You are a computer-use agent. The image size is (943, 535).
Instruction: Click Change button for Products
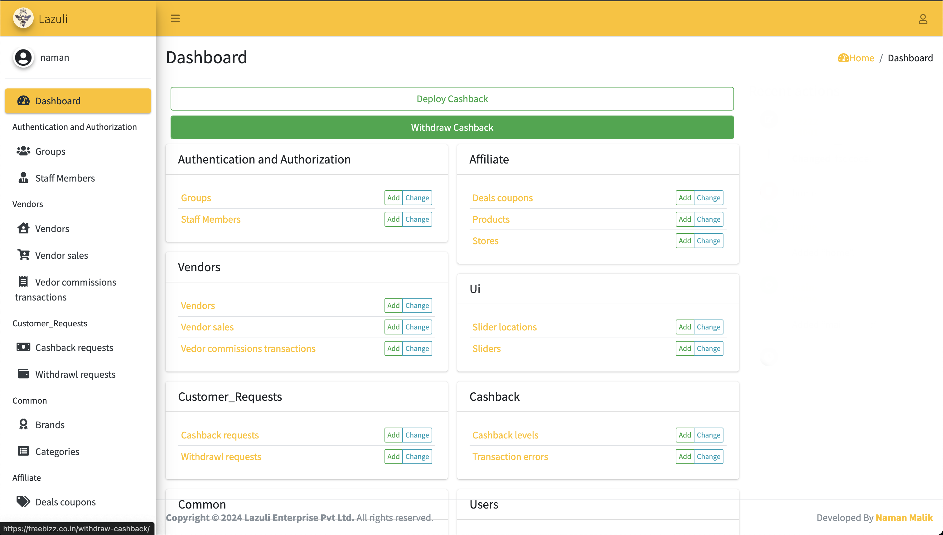(708, 219)
